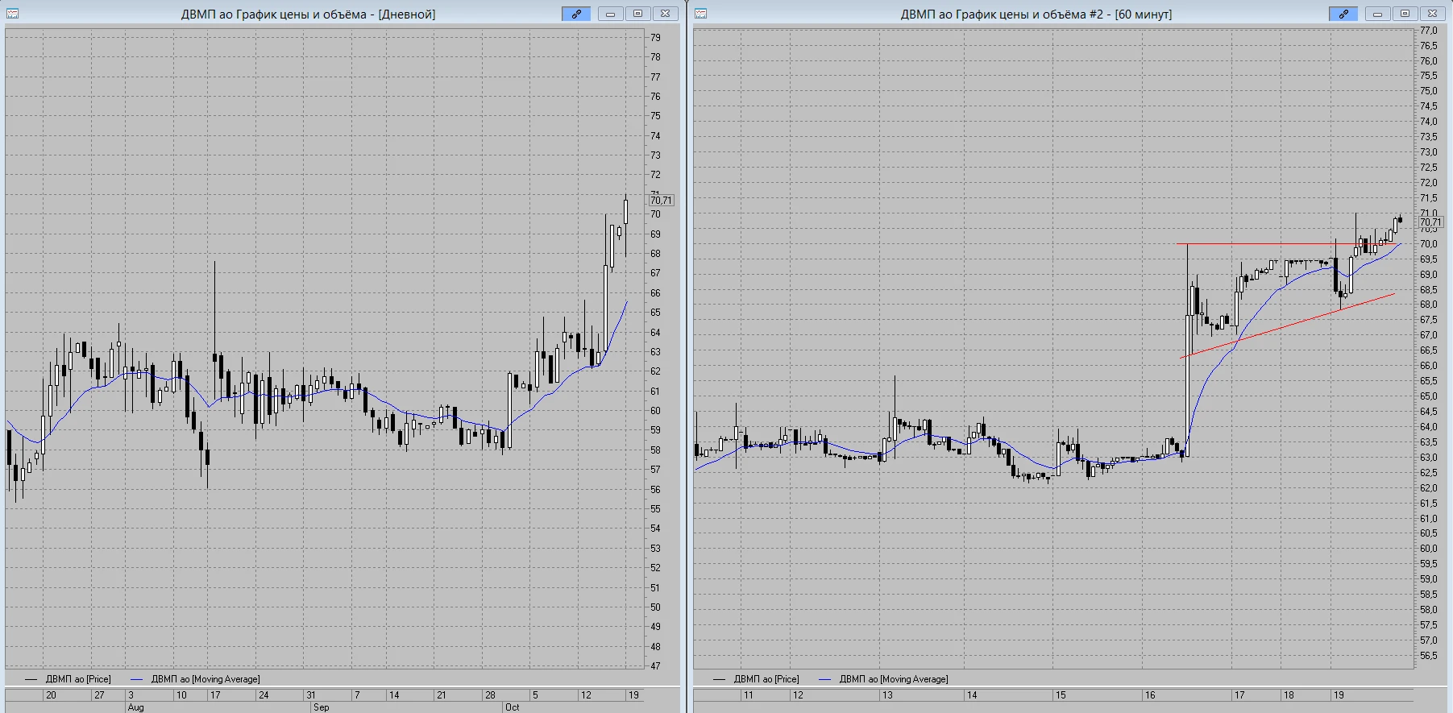The height and width of the screenshot is (713, 1453).
Task: Click the 47 price level on daily axis
Action: pos(655,666)
